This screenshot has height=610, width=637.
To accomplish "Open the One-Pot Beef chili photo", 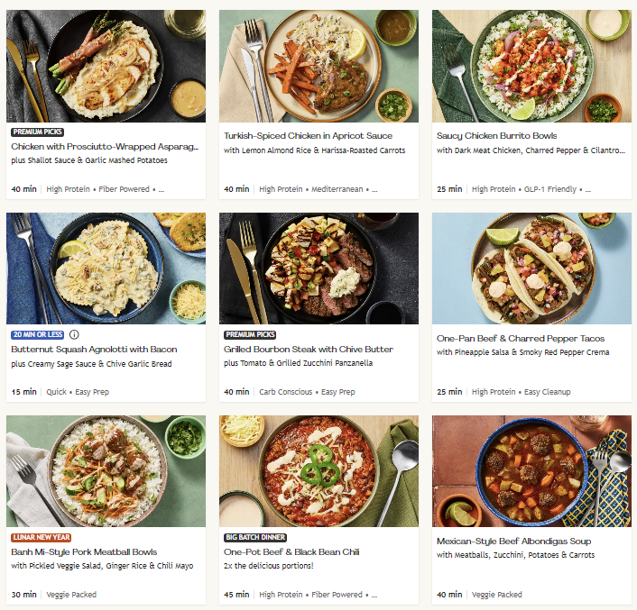I will (318, 470).
